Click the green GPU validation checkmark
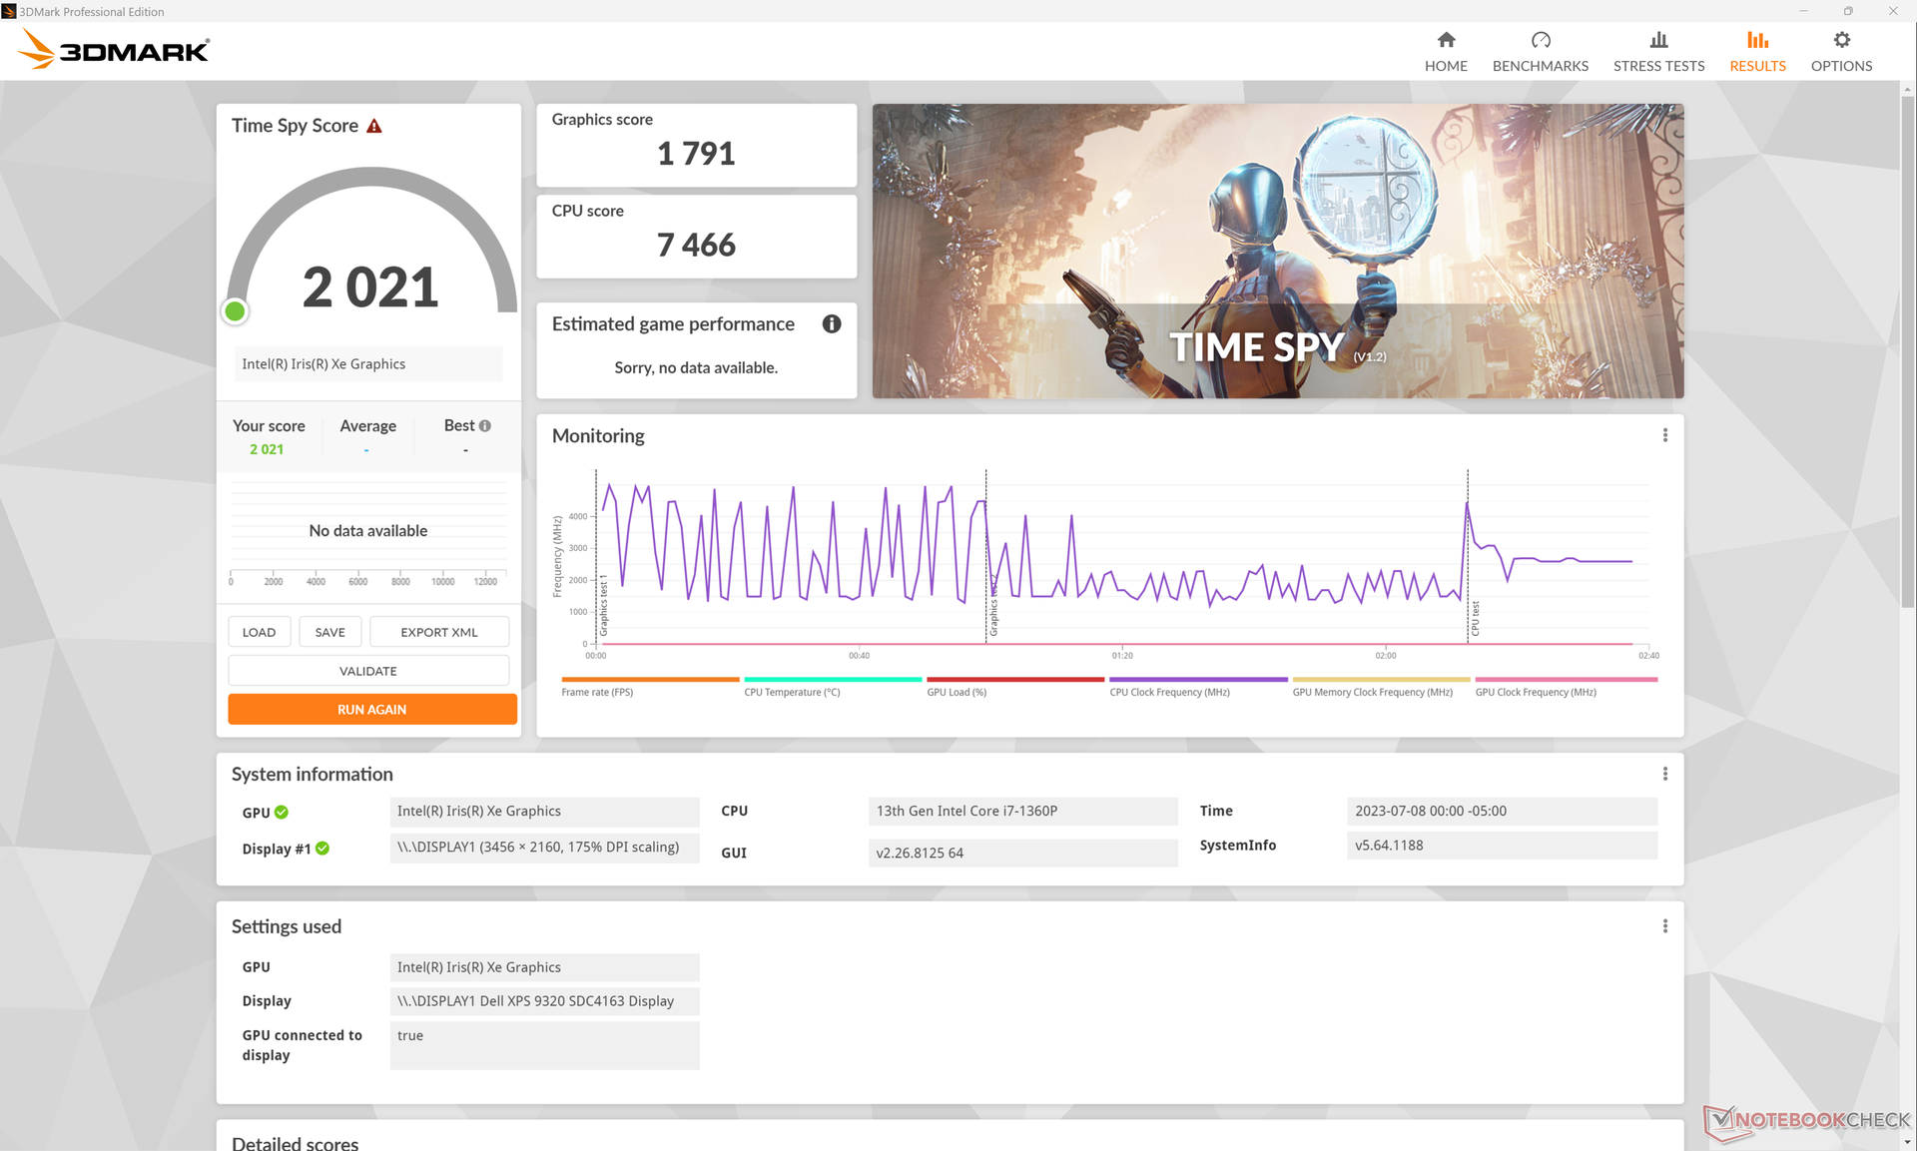1917x1151 pixels. (x=282, y=813)
